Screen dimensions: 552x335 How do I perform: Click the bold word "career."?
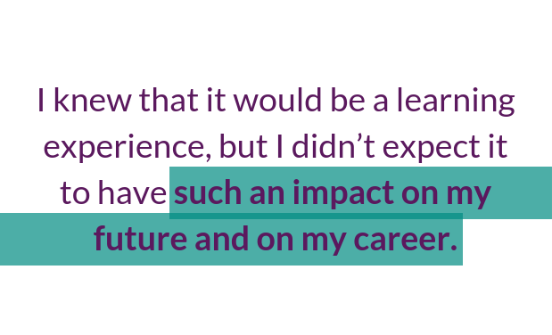(x=405, y=240)
